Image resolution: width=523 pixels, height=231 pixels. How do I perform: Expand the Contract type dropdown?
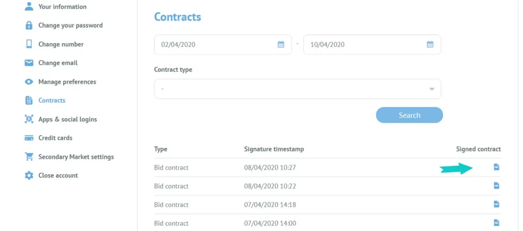click(x=298, y=89)
